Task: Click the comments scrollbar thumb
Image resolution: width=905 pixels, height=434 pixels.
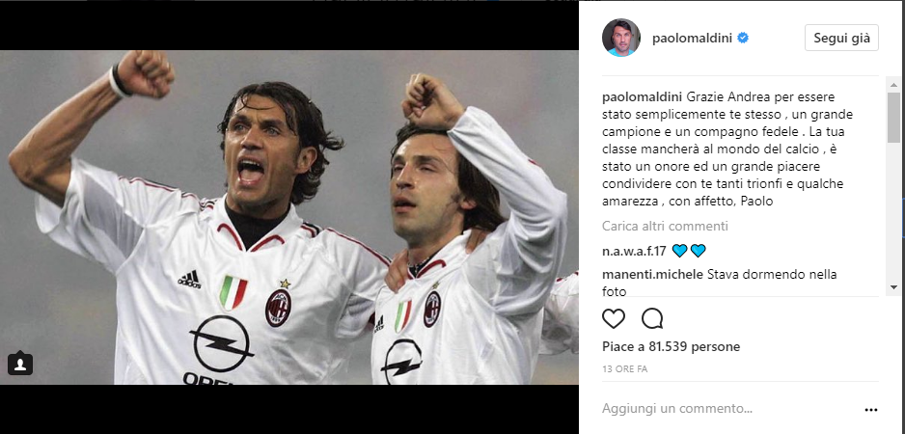Action: pyautogui.click(x=893, y=117)
